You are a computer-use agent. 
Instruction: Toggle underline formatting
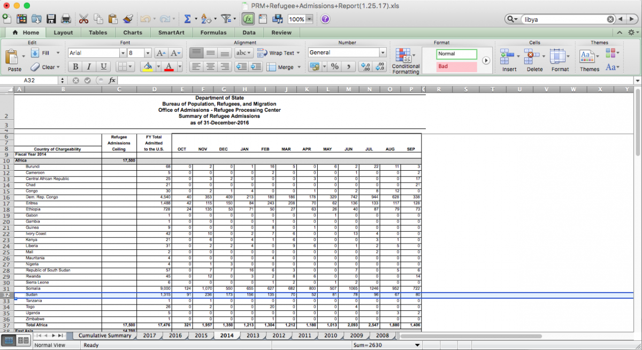103,67
